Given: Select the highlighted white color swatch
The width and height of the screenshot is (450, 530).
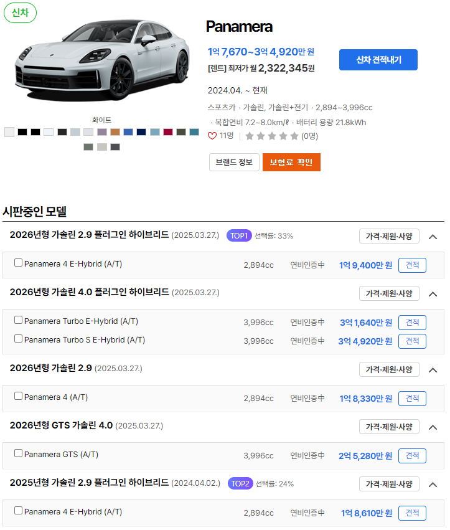Looking at the screenshot, I should tap(9, 132).
